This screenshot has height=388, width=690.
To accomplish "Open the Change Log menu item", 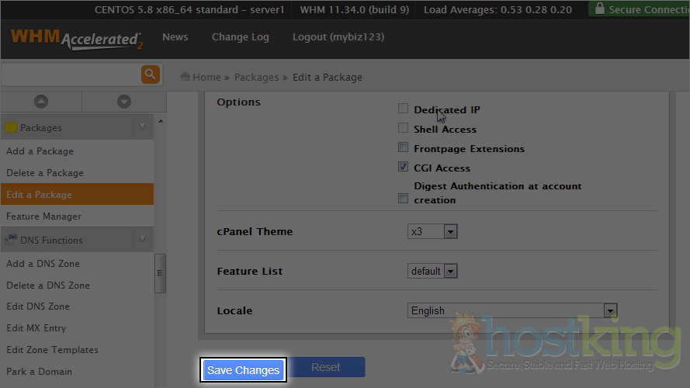I will tap(240, 37).
